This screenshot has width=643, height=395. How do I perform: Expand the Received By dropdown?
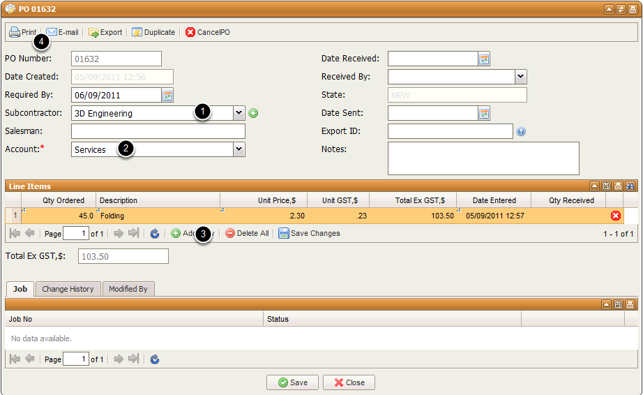pos(520,77)
